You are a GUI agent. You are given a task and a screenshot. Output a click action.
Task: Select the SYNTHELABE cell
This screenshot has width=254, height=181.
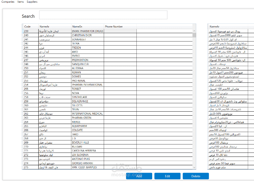tap(88, 97)
